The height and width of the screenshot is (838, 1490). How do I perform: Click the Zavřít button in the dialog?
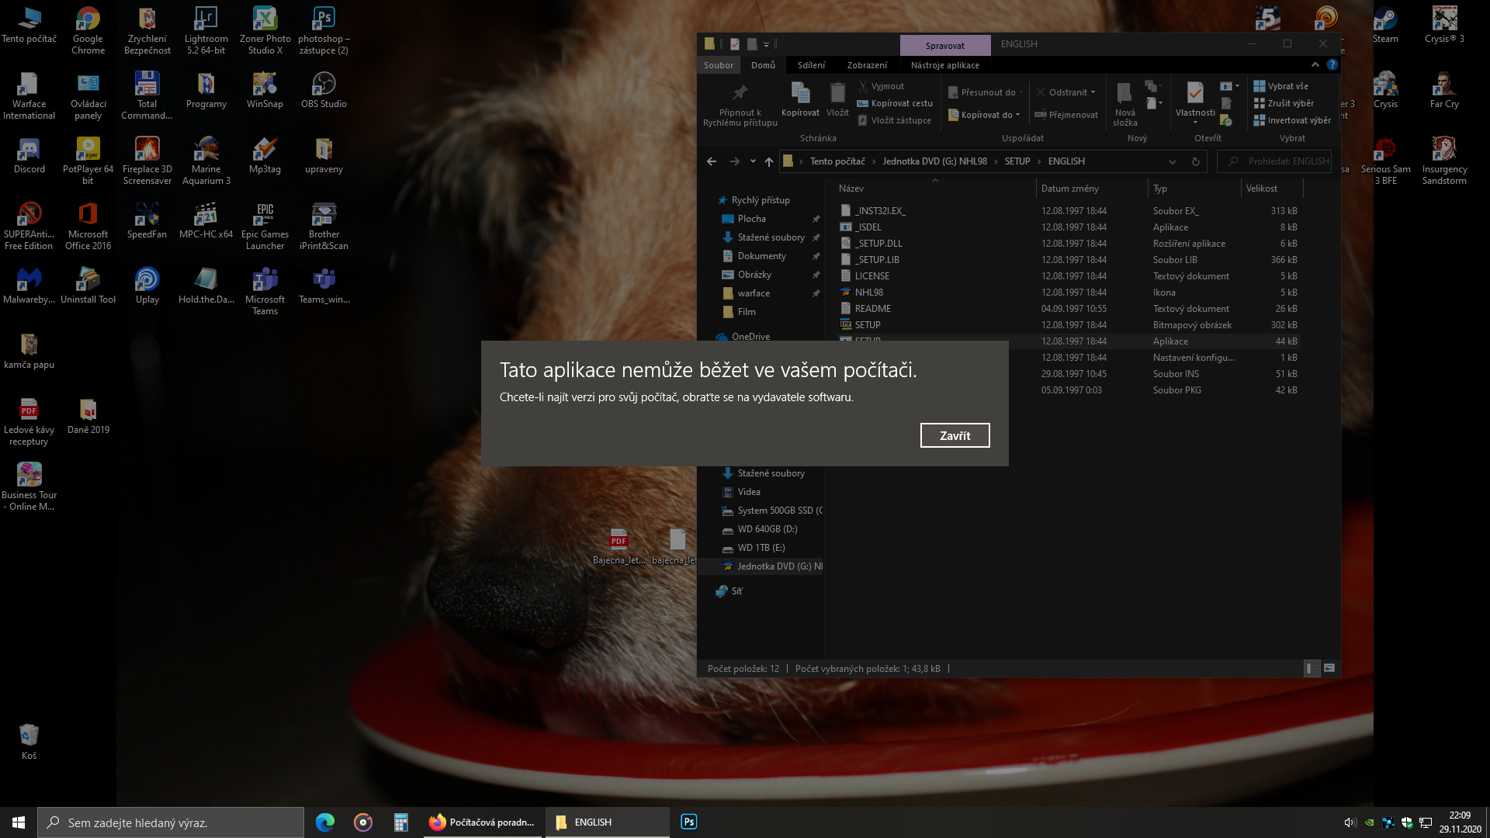955,435
